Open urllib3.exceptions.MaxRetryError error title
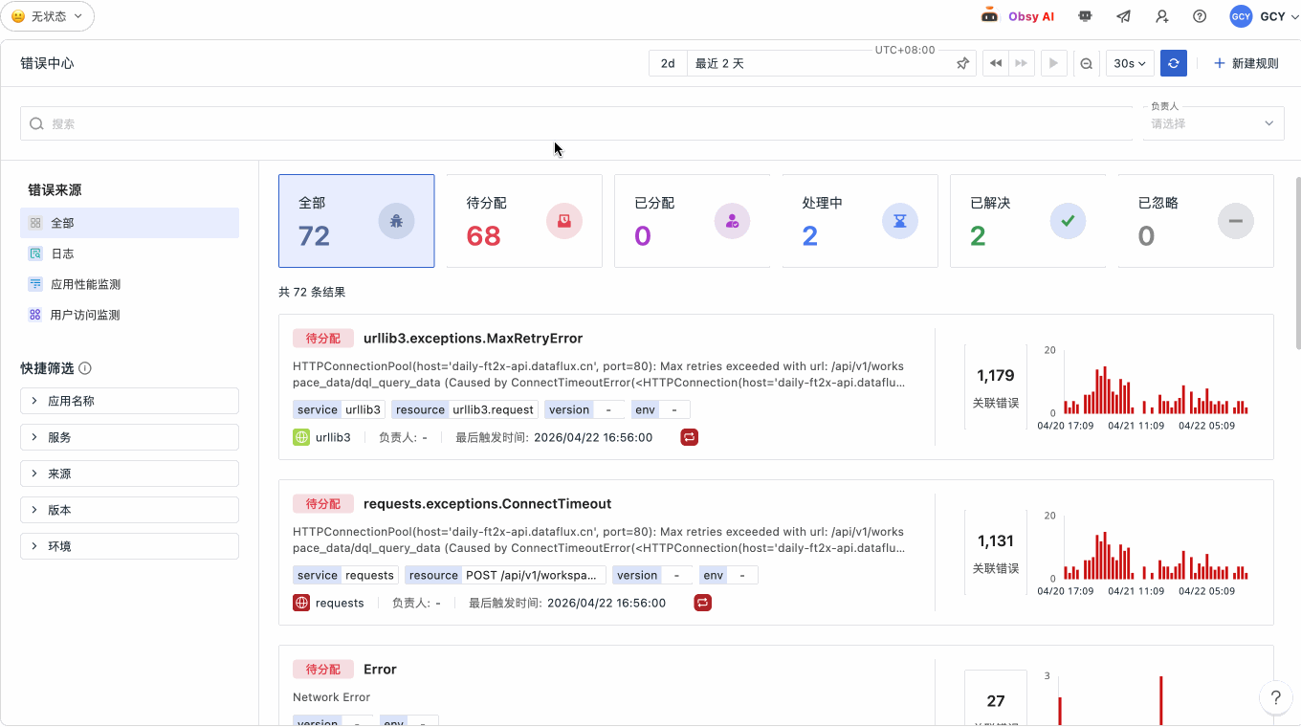The image size is (1301, 727). click(473, 338)
